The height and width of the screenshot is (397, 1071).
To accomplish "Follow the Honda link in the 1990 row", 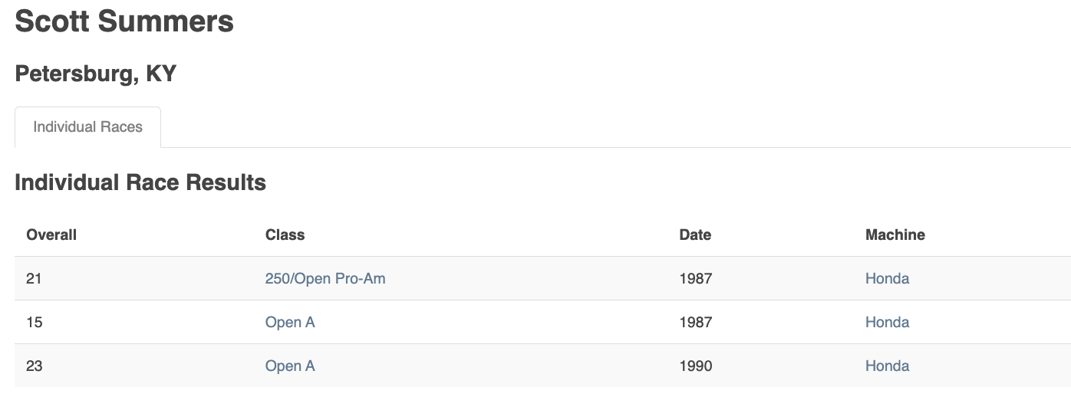I will (887, 366).
